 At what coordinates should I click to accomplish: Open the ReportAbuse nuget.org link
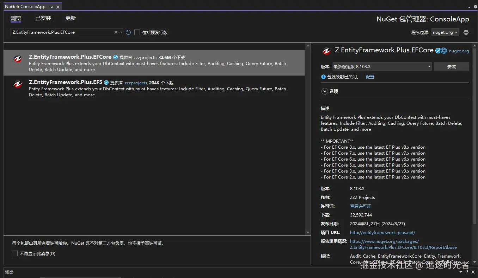(x=403, y=244)
